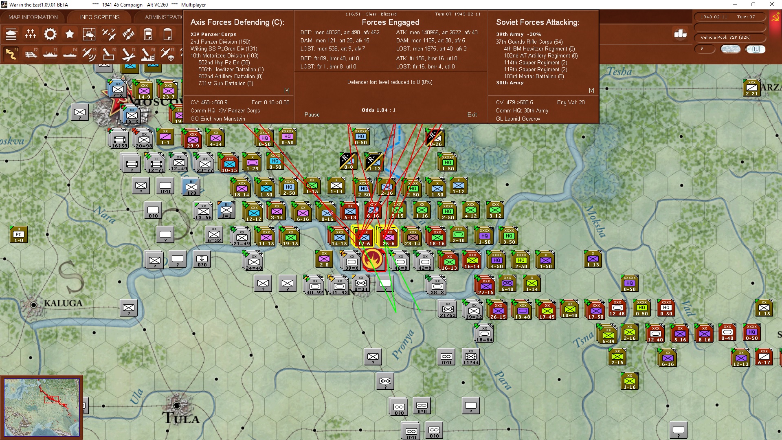Select the rail move mode F2 icon
The width and height of the screenshot is (782, 440).
(x=31, y=54)
